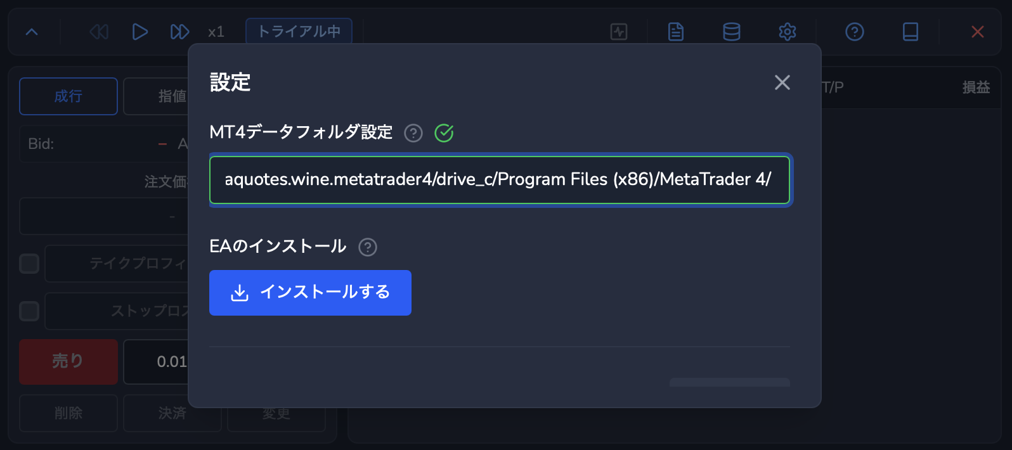Click the red 売り sell button
This screenshot has height=450, width=1012.
point(68,362)
